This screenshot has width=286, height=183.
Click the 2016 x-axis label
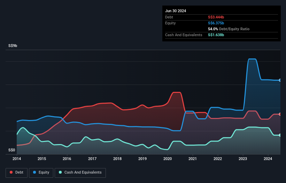point(67,159)
